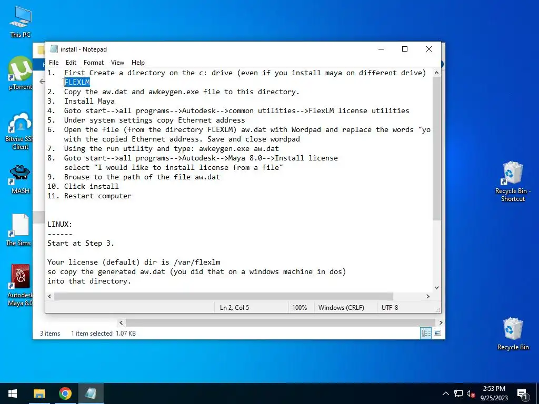The image size is (539, 404).
Task: Click line 'Install Maya'
Action: [x=89, y=102]
